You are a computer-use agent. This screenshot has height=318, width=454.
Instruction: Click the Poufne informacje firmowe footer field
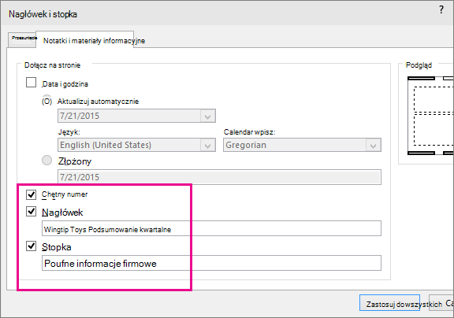pyautogui.click(x=211, y=263)
